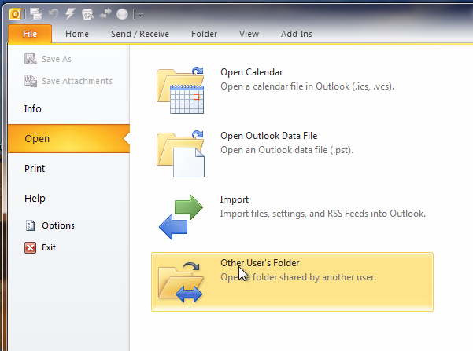Click the print preview quick access icon
This screenshot has height=351, width=473.
(88, 14)
